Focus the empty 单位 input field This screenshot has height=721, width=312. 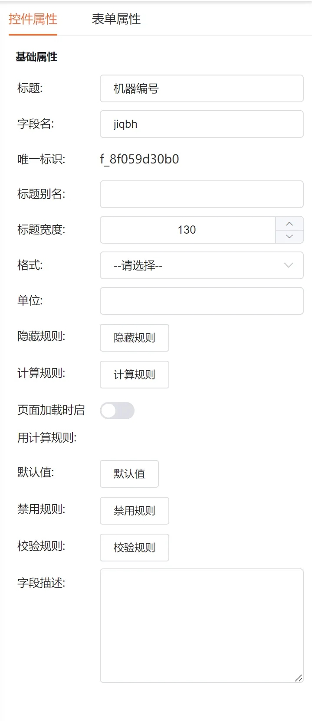tap(201, 301)
